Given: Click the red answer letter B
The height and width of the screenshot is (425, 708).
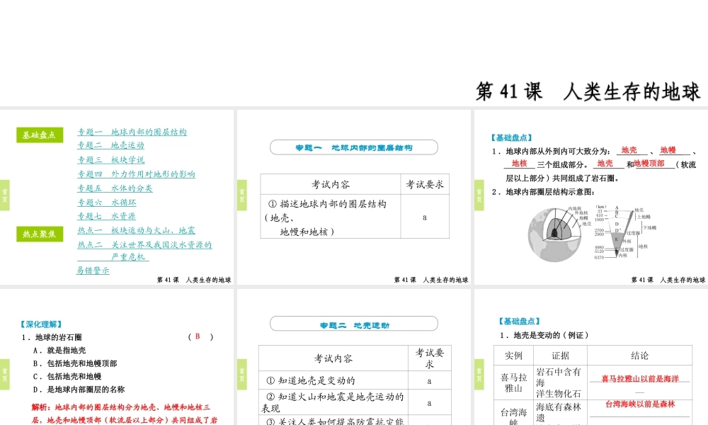Looking at the screenshot, I should (x=198, y=336).
